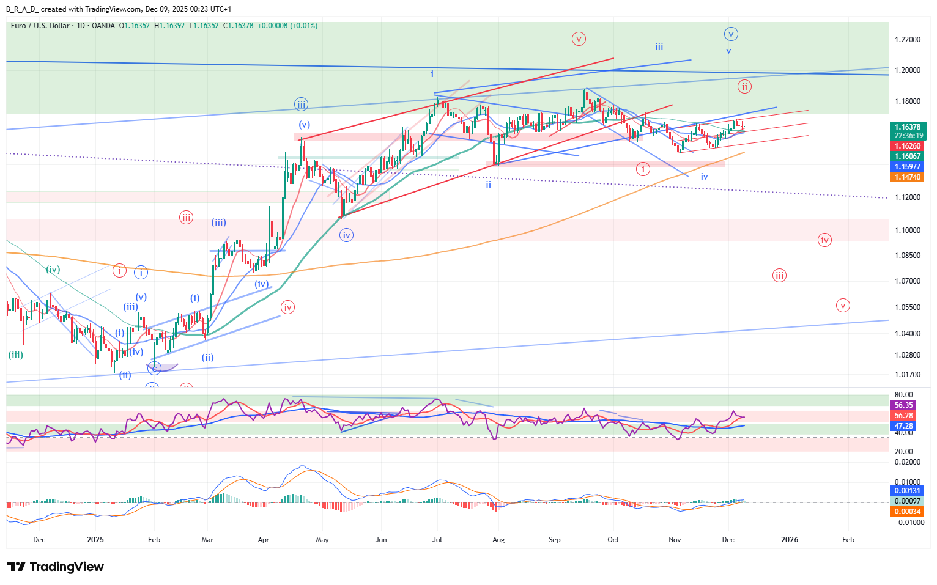Select the green (iii) wave label
Screen dimensions: 937x585
pyautogui.click(x=15, y=355)
